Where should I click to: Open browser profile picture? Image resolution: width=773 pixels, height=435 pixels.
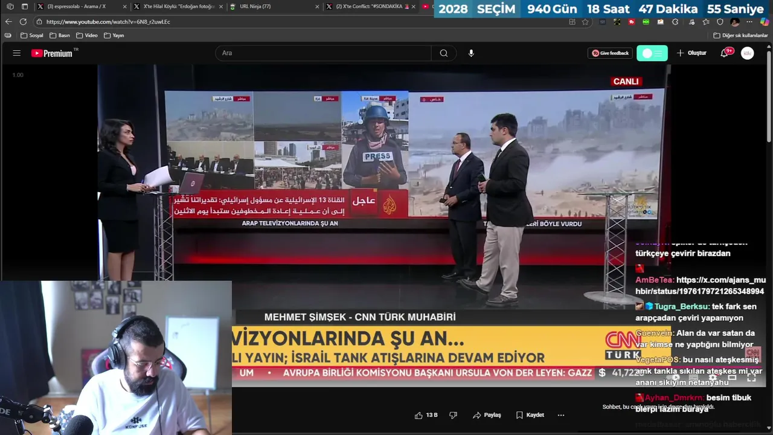tap(735, 22)
